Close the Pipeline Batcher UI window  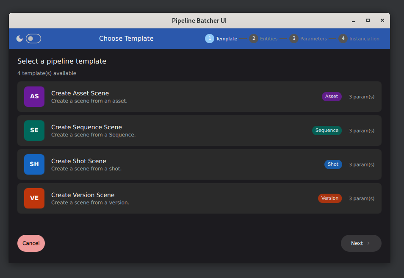[x=382, y=20]
